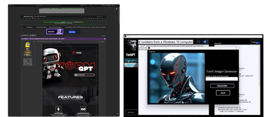270x117 pixels.
Task: Click the blue button in ad banner
Action: [x=72, y=32]
